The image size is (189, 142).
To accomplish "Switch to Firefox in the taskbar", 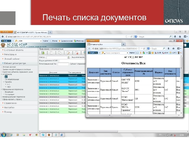I will [x=49, y=135].
